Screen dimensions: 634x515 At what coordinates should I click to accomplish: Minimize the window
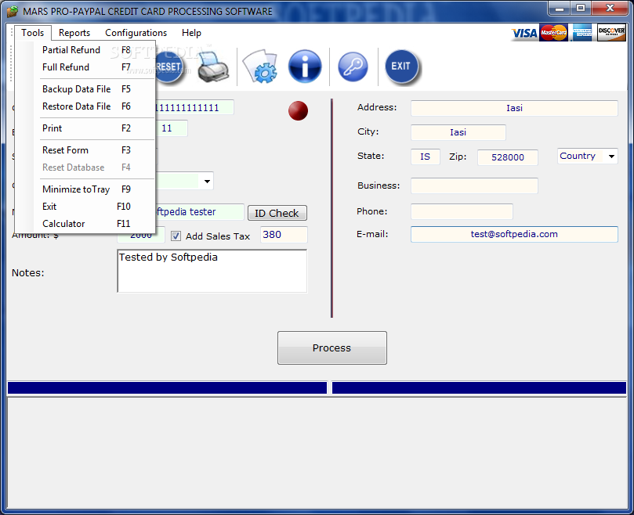point(560,8)
